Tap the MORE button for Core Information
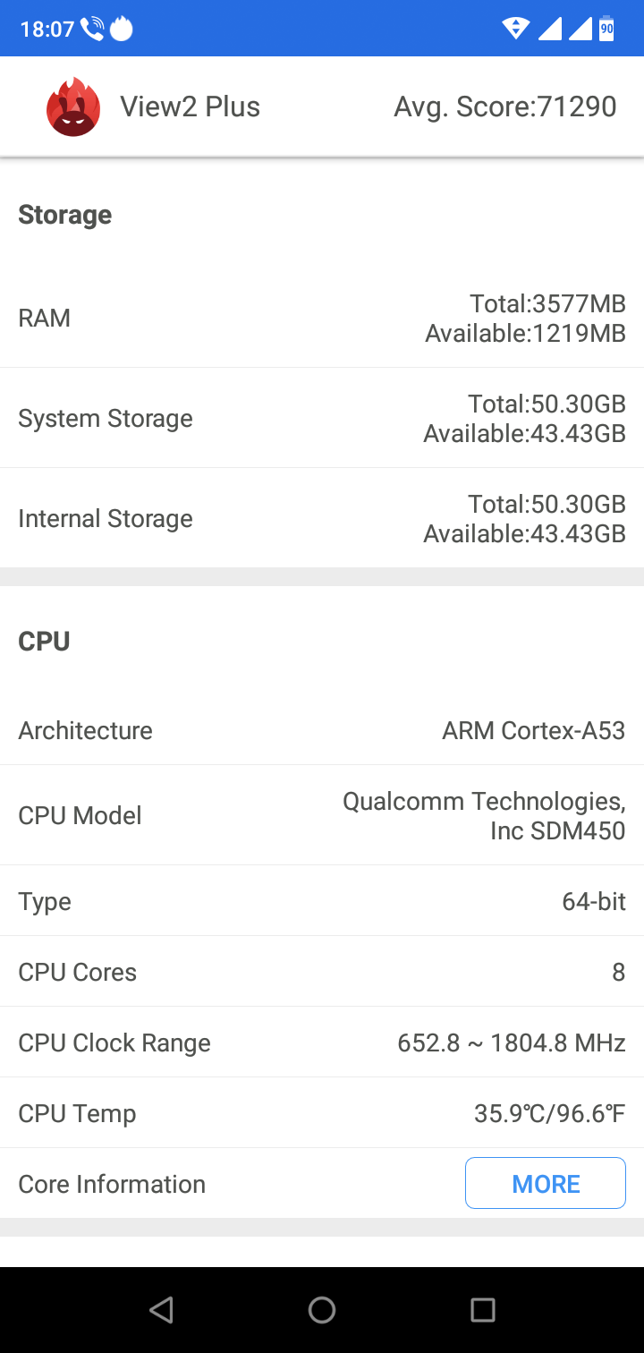644x1353 pixels. (x=545, y=1183)
